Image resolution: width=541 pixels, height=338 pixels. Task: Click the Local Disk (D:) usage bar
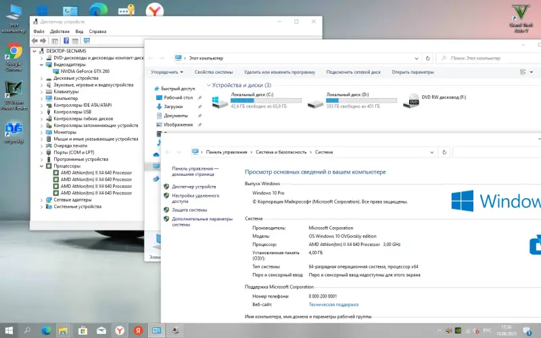tap(361, 100)
